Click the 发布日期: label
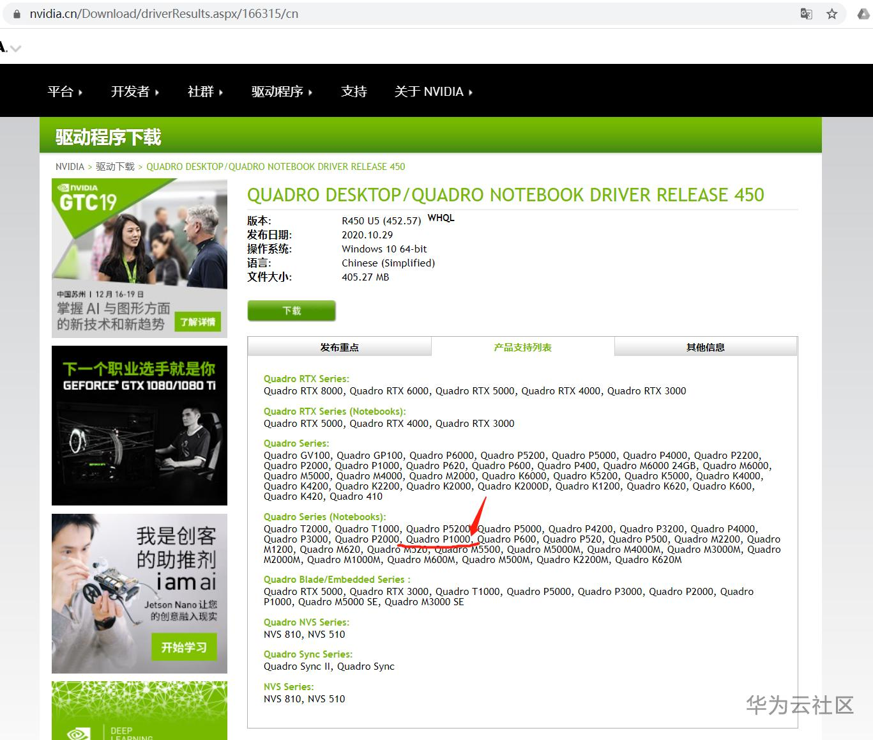873x740 pixels. (269, 235)
